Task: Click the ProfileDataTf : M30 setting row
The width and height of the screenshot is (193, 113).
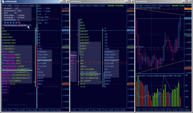Action: (13, 11)
